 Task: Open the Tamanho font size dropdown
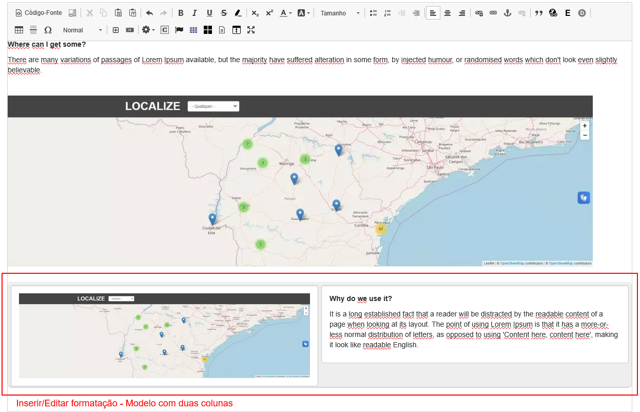340,13
